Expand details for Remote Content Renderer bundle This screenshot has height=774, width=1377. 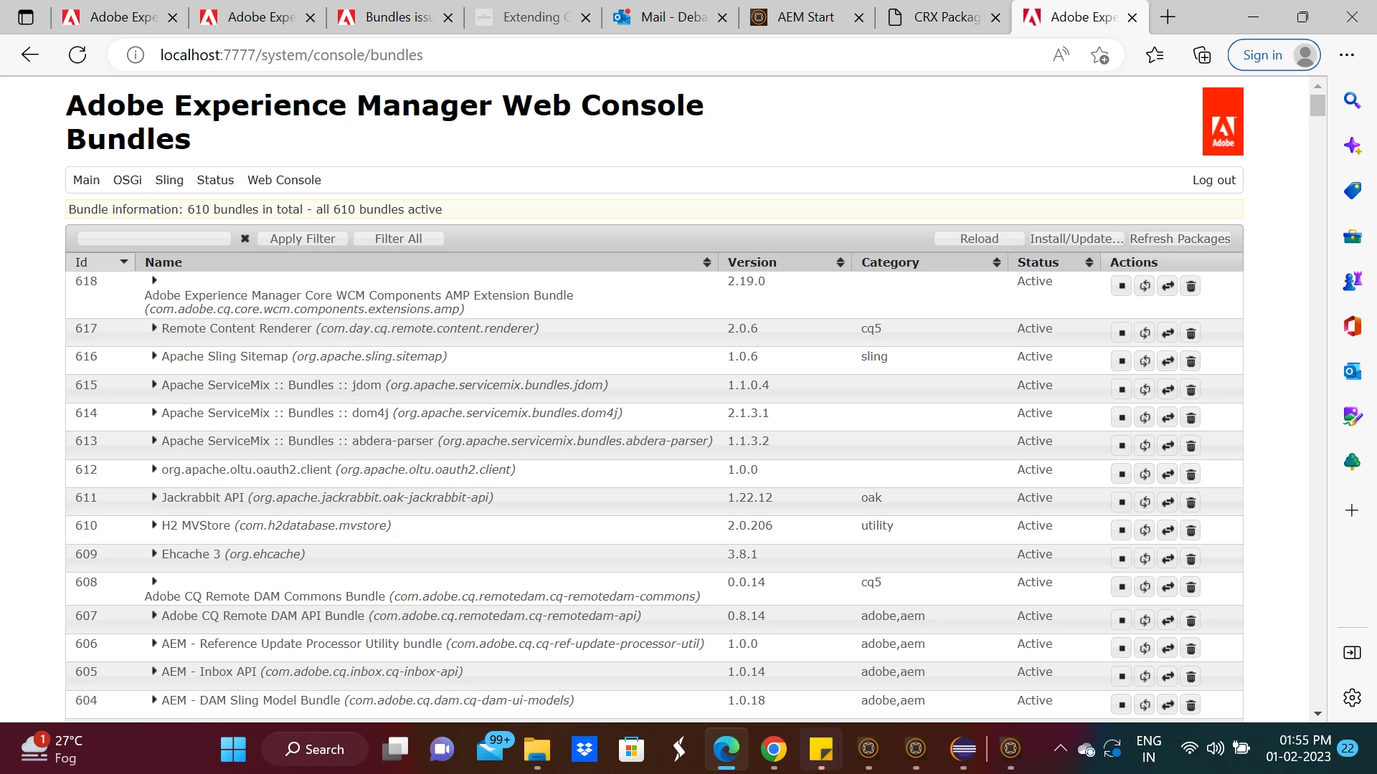[x=154, y=328]
